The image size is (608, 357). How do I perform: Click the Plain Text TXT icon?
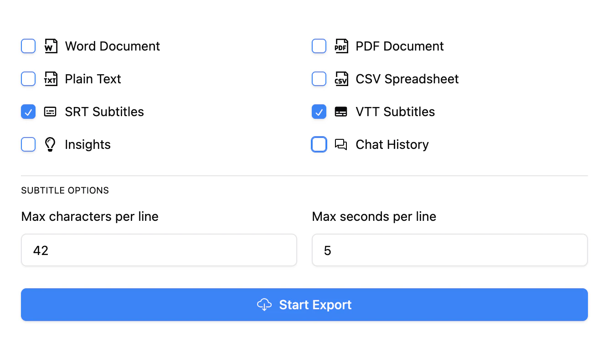(x=50, y=79)
